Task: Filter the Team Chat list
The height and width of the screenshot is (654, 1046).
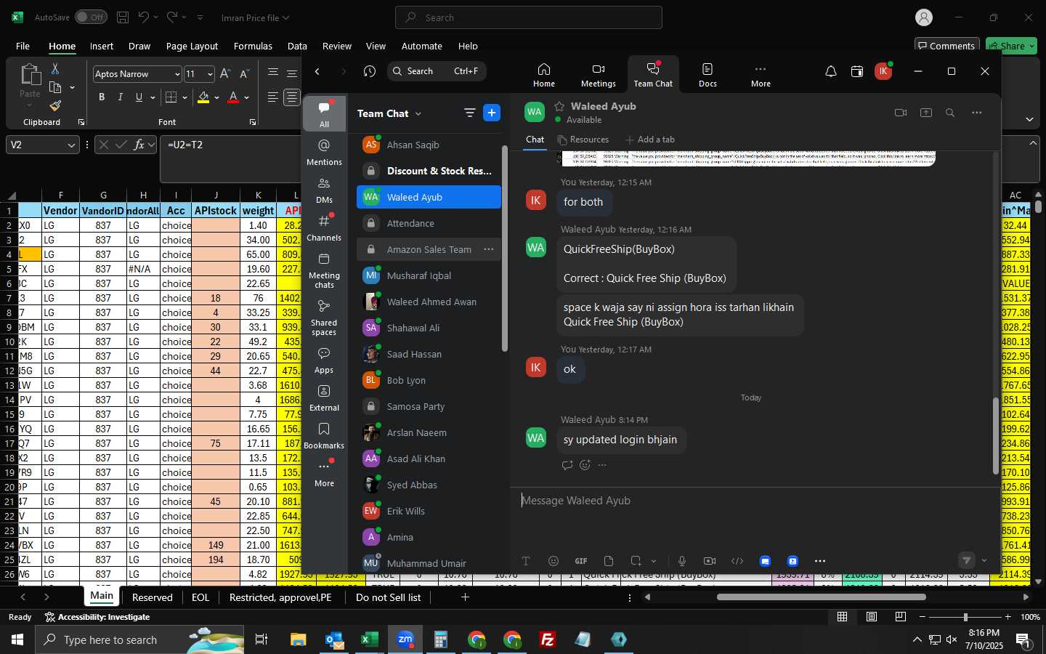Action: point(470,113)
